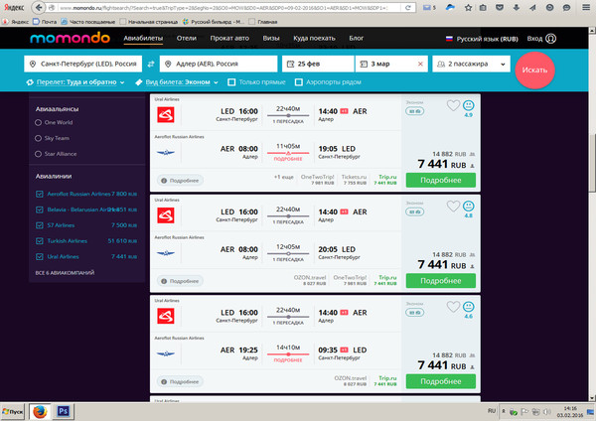Click info Подробнее pill in first card
596x421 pixels.
click(180, 181)
